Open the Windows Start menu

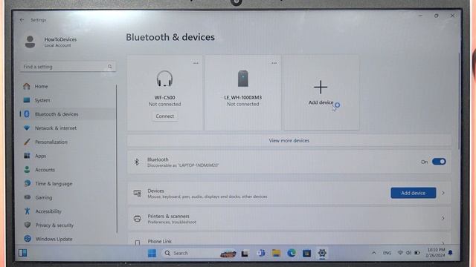click(x=152, y=253)
